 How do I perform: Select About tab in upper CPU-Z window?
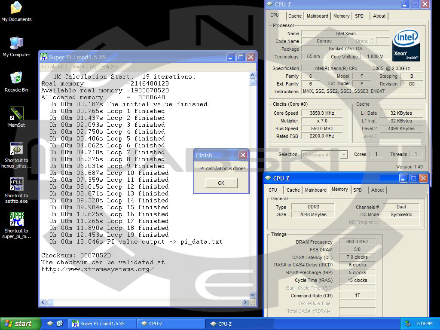[379, 16]
